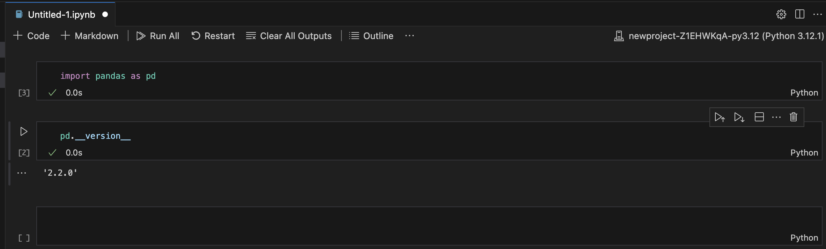Image resolution: width=826 pixels, height=249 pixels.
Task: Select kernel newproject-Z1EHWKqA-py3.12
Action: click(x=719, y=36)
